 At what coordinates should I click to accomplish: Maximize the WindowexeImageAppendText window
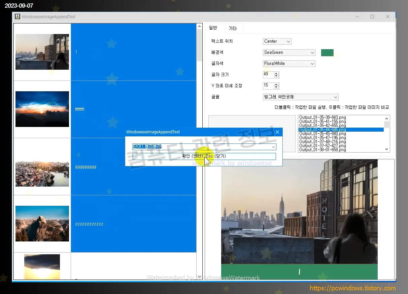[372, 17]
